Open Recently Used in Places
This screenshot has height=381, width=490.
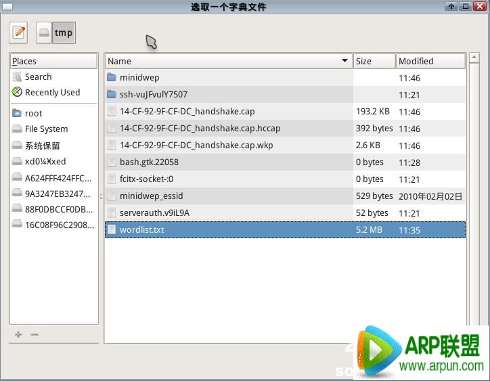click(x=53, y=92)
